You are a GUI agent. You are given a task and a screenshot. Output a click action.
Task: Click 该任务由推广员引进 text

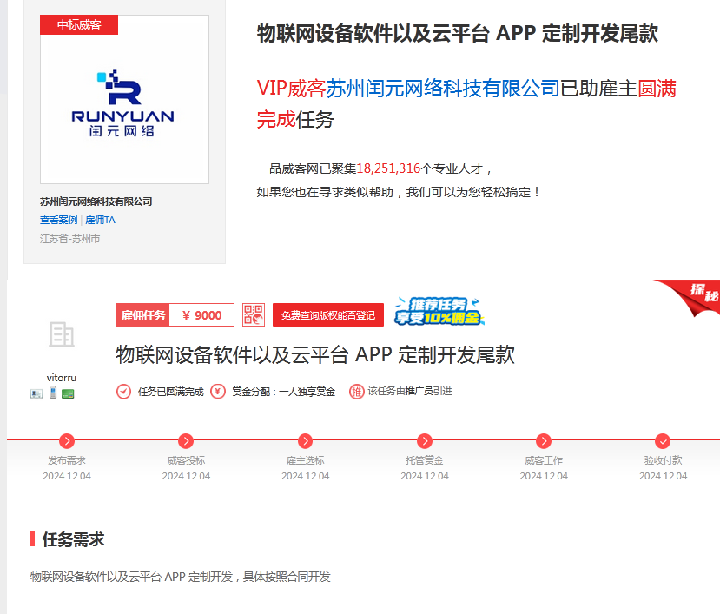pos(410,391)
